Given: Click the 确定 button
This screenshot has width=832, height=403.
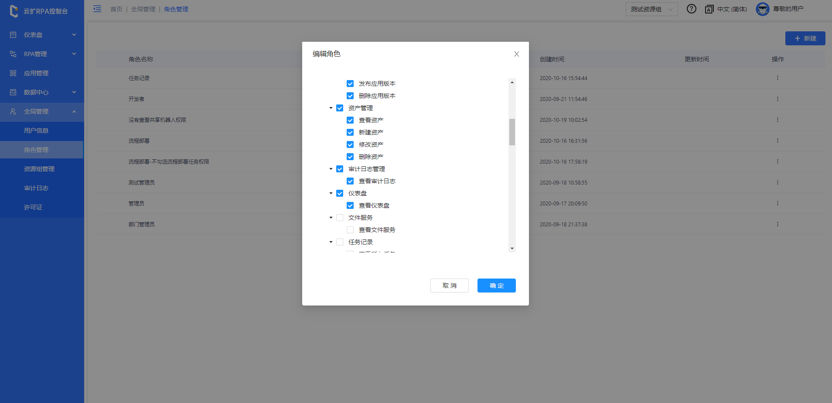Looking at the screenshot, I should click(x=496, y=285).
